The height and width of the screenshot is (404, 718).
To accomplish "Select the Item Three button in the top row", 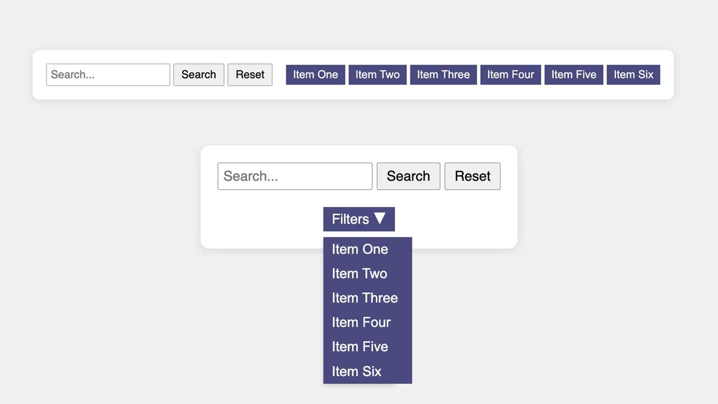I will (x=443, y=74).
